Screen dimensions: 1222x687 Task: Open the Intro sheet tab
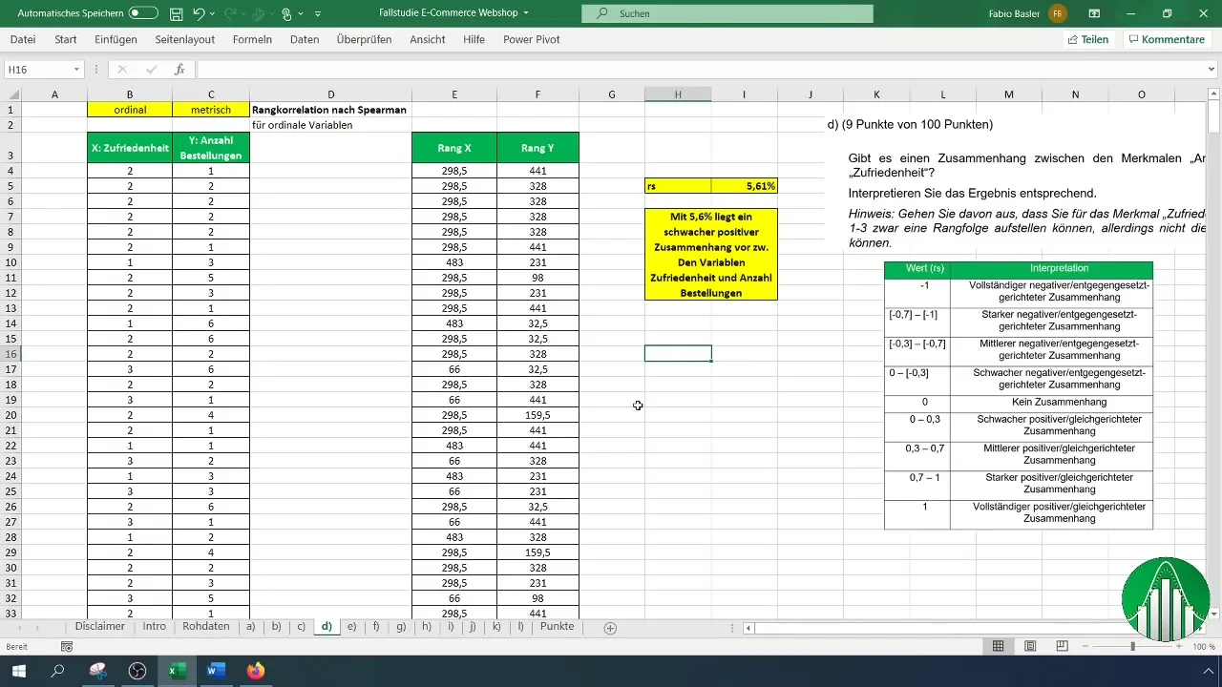tap(154, 627)
